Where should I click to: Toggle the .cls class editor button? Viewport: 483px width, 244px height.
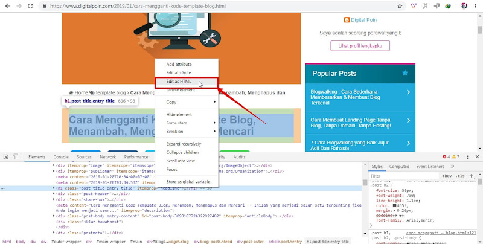(x=460, y=176)
